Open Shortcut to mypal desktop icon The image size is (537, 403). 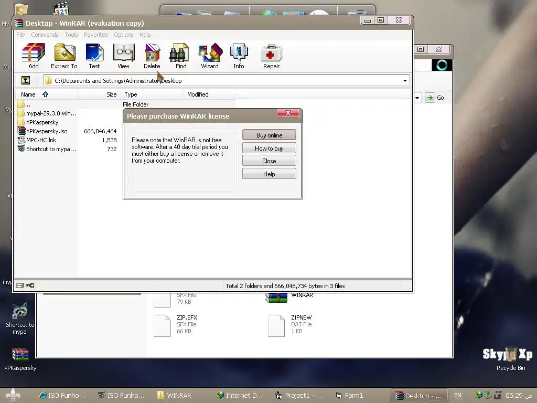[20, 319]
